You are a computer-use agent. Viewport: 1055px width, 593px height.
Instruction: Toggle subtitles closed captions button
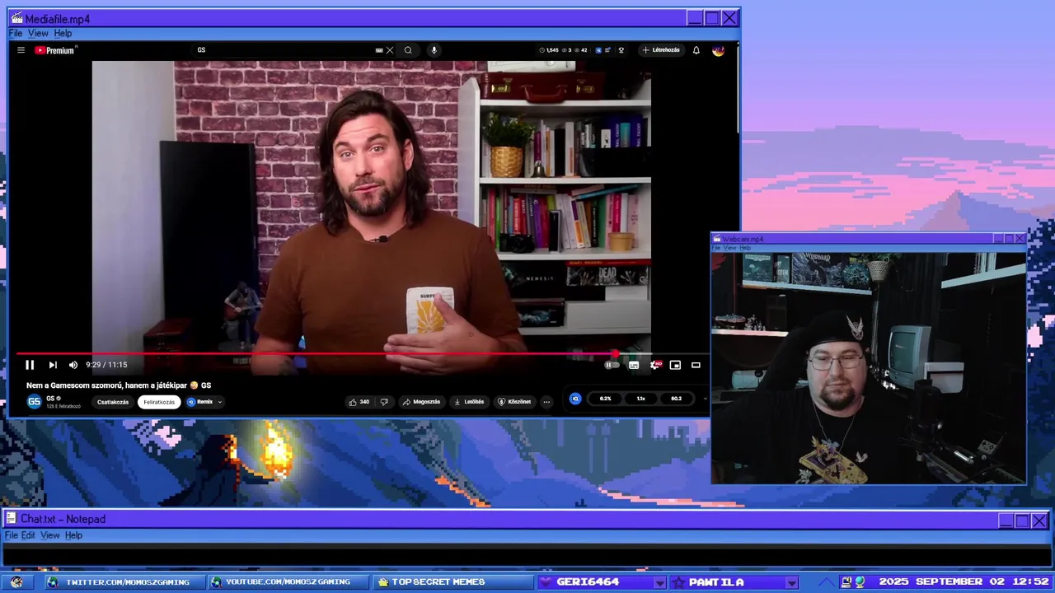(x=634, y=365)
